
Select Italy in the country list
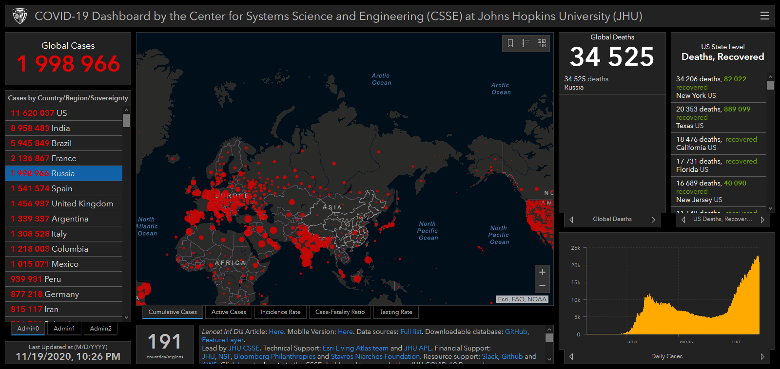coord(64,234)
